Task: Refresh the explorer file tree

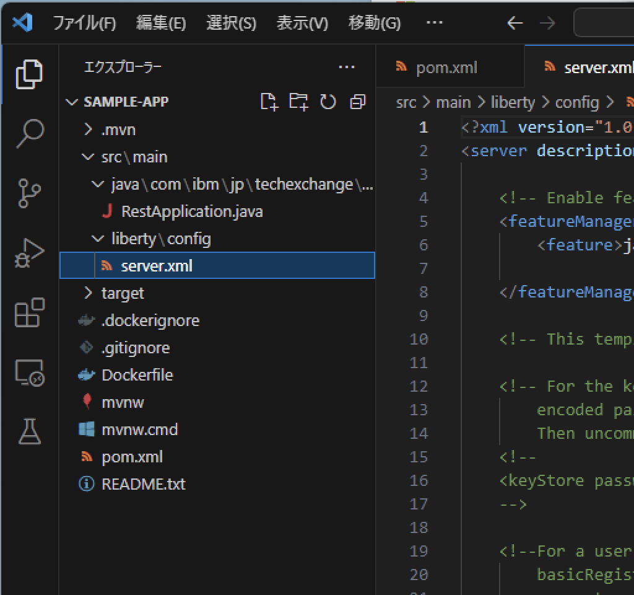Action: [x=328, y=102]
